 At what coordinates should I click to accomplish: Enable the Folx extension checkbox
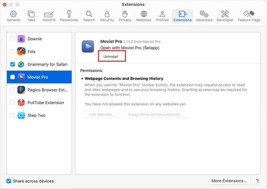[x=13, y=52]
